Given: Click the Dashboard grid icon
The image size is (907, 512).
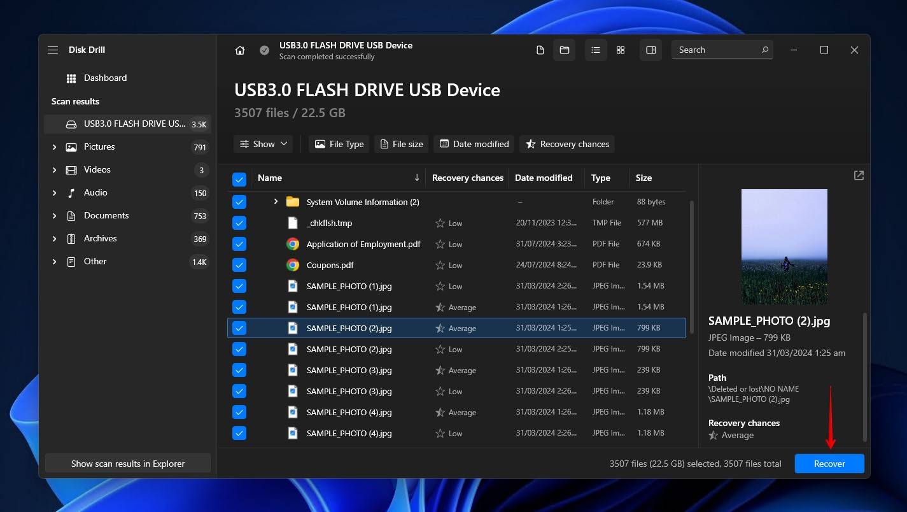Looking at the screenshot, I should click(71, 78).
